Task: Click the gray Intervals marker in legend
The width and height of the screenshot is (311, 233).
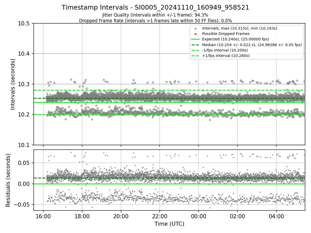Action: (x=196, y=28)
